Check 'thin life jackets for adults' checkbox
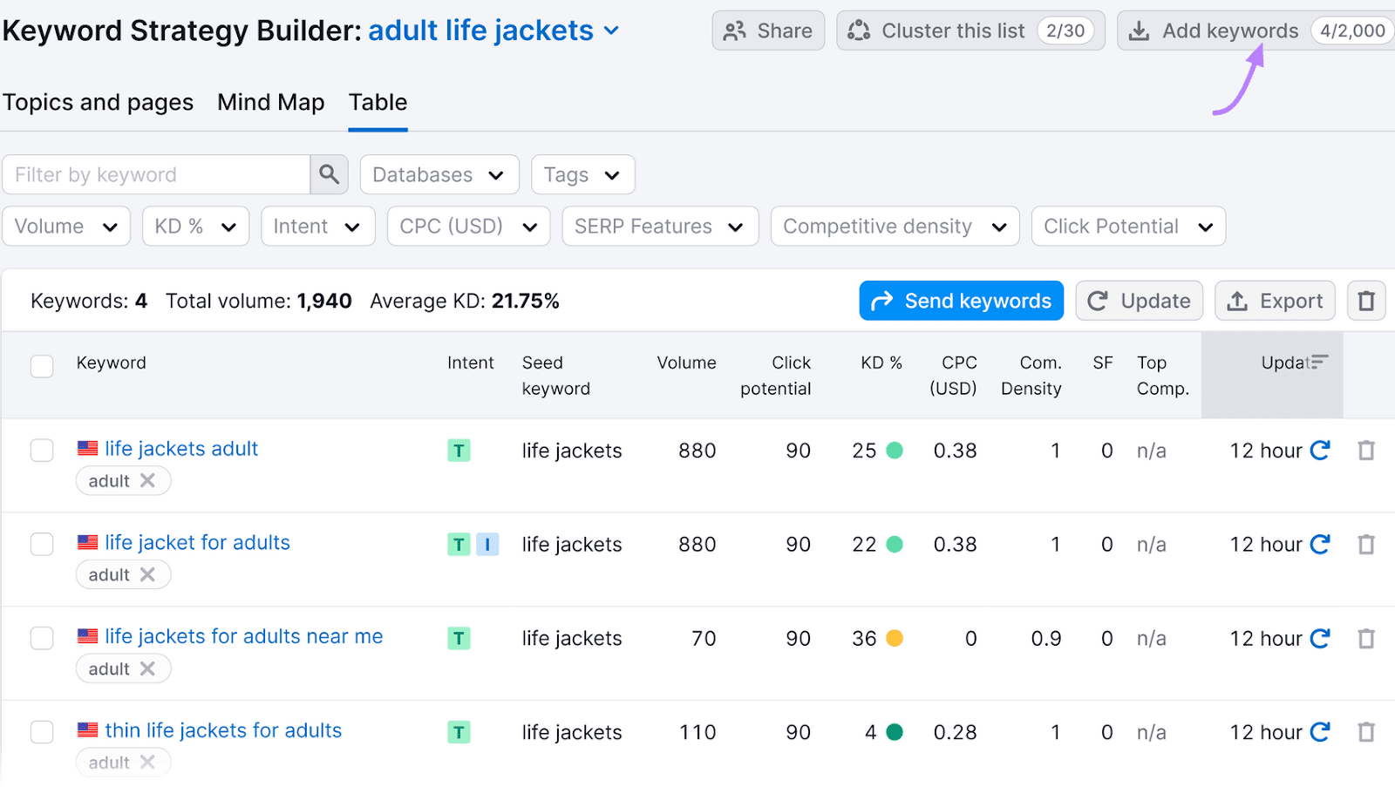 (42, 732)
